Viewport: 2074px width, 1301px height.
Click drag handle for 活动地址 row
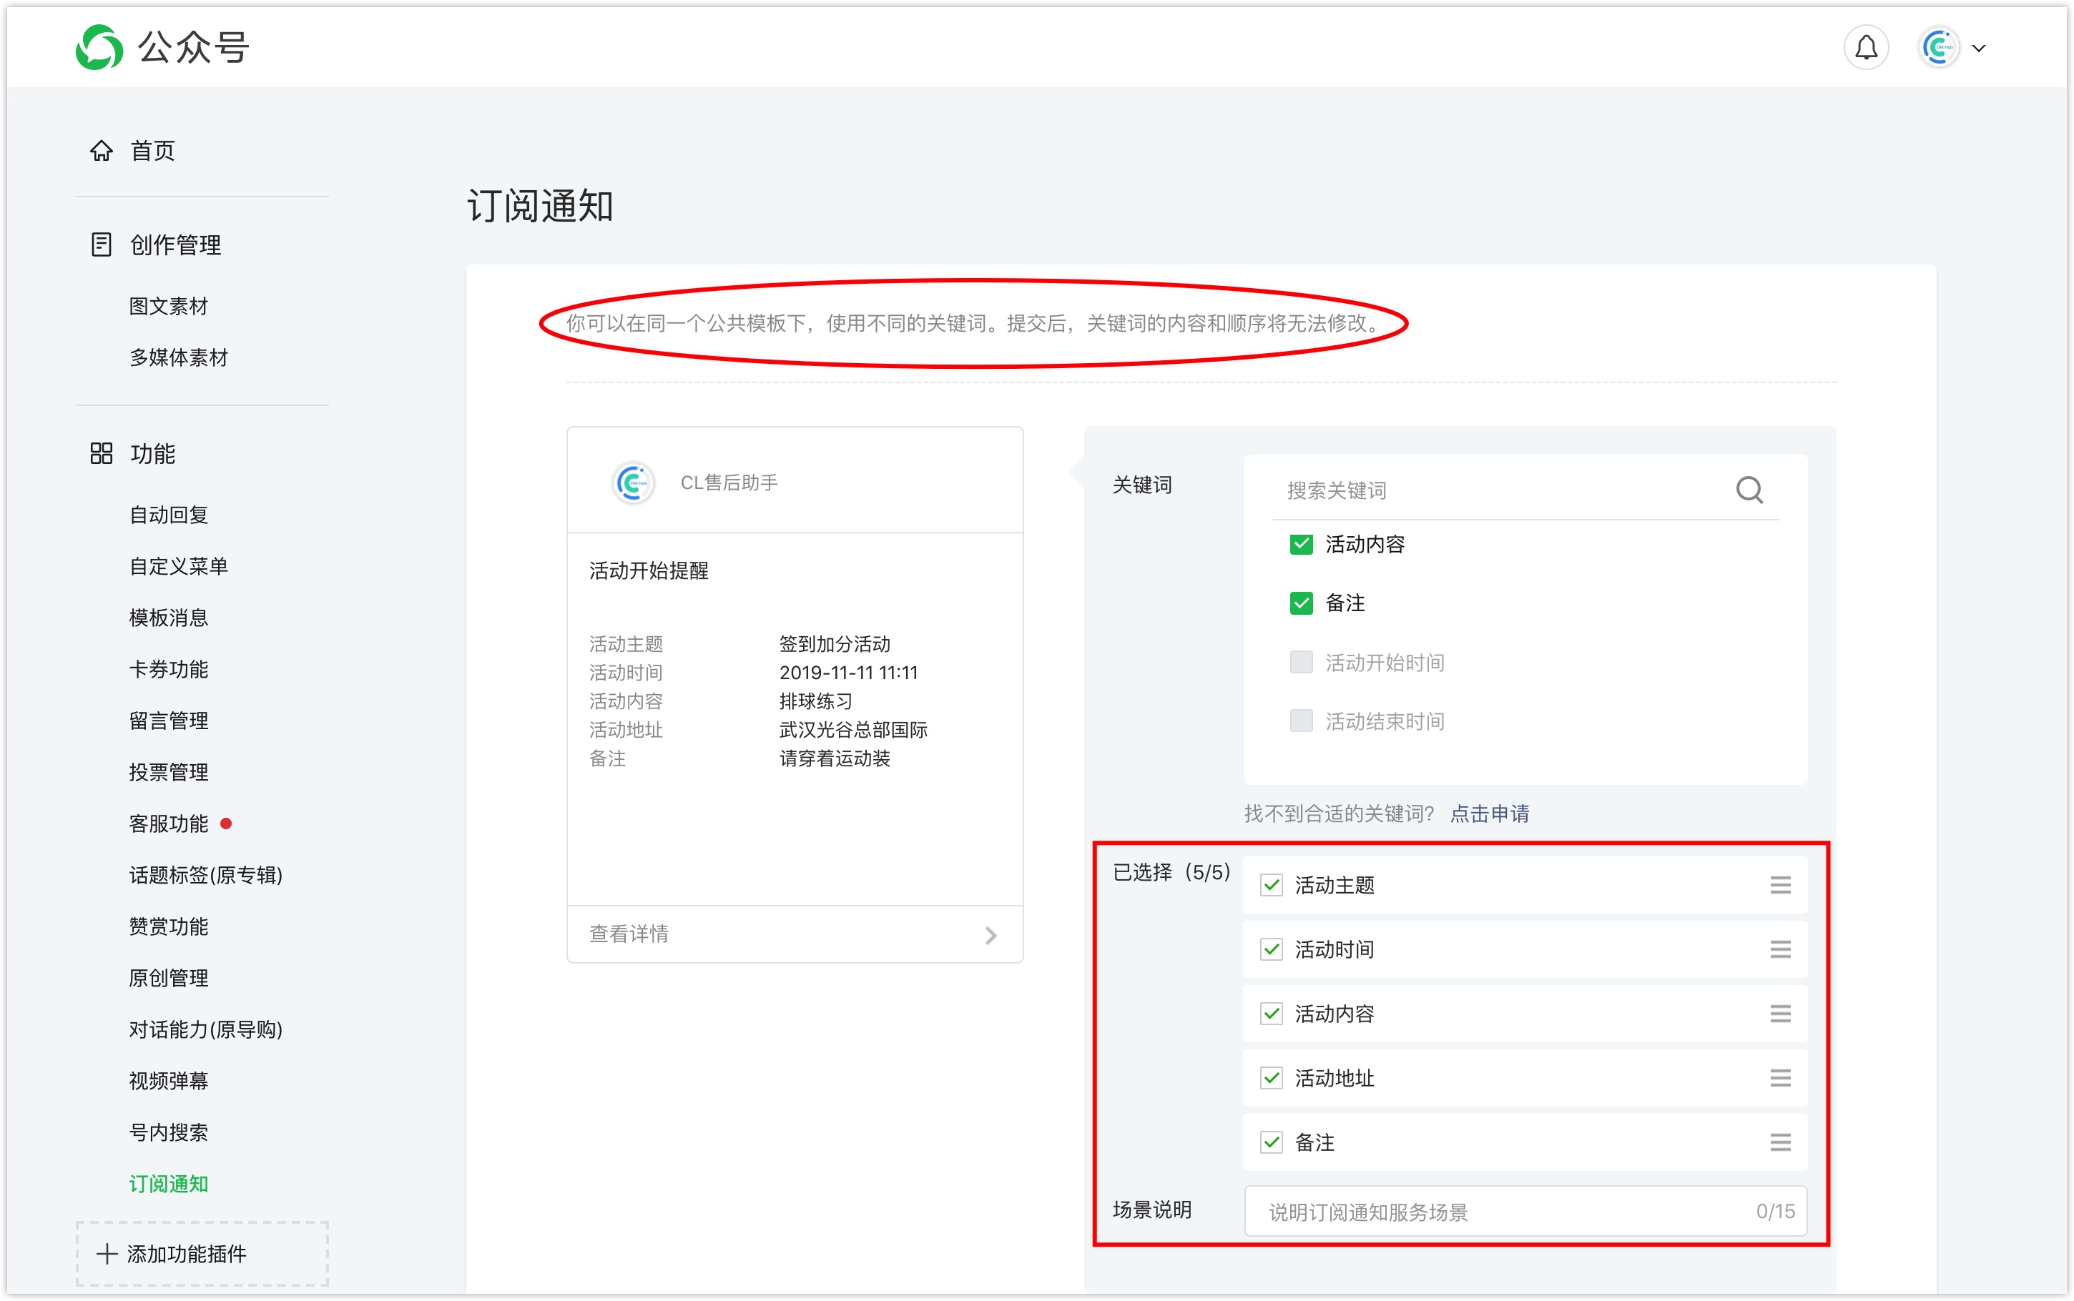pos(1779,1078)
